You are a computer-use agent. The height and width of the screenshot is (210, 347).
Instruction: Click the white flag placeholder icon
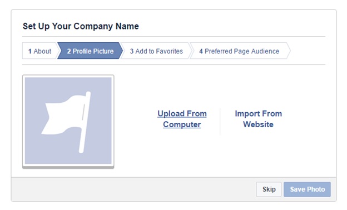[x=66, y=122]
